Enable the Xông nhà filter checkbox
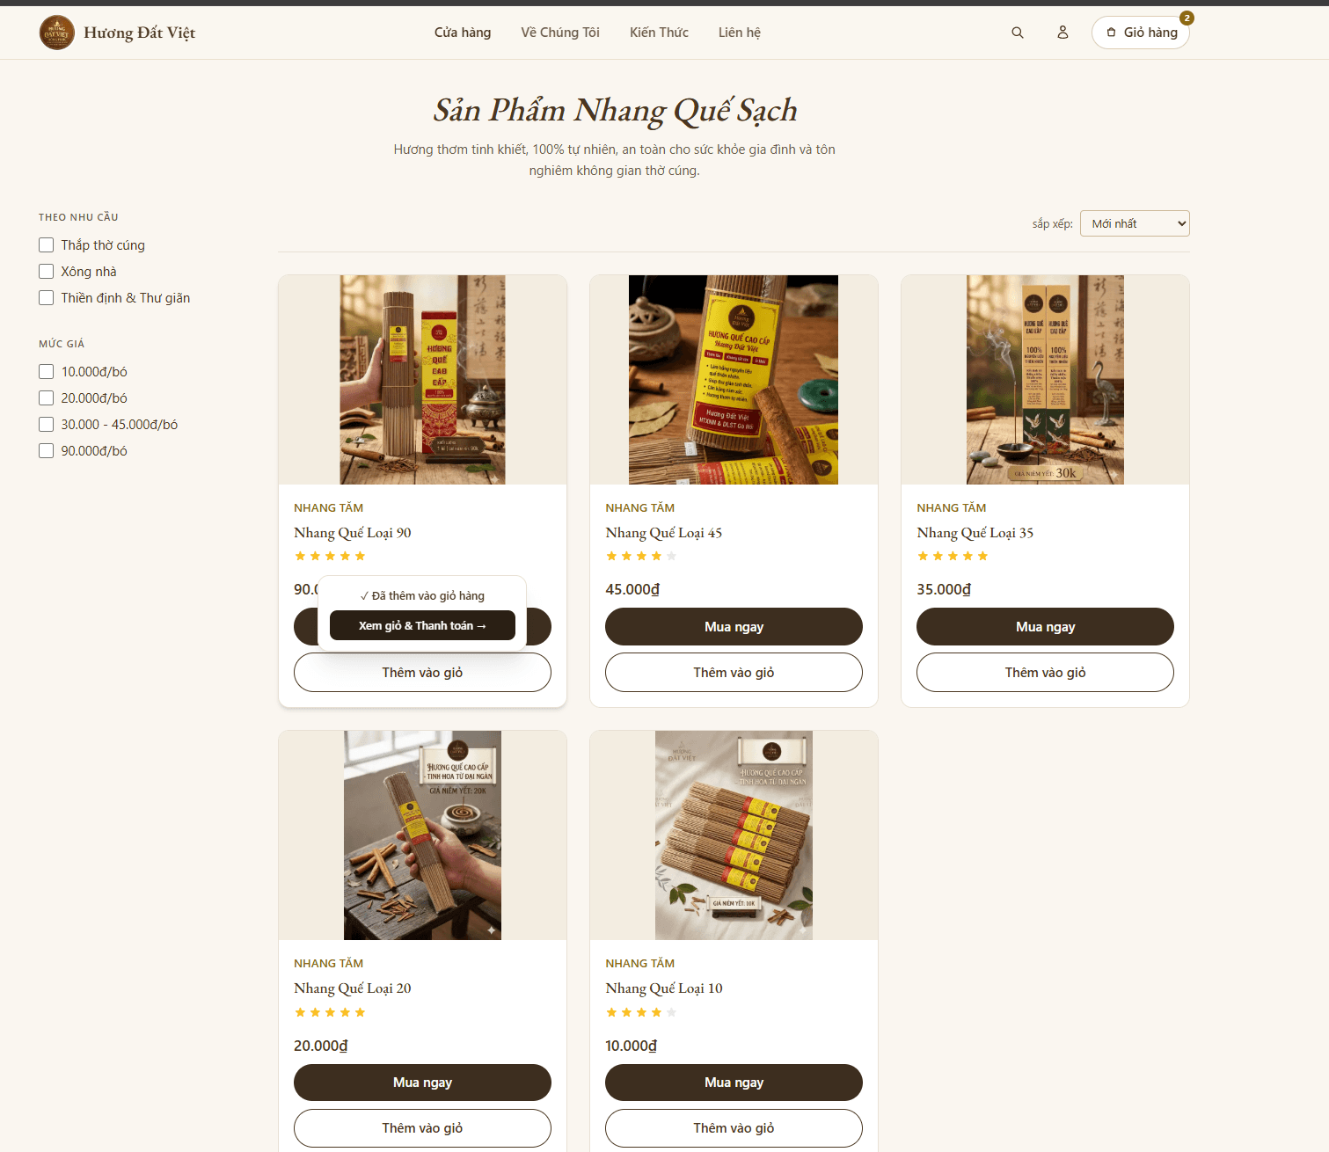The width and height of the screenshot is (1329, 1152). tap(47, 272)
